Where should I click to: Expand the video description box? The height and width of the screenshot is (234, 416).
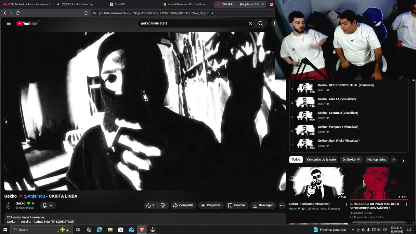(145, 219)
